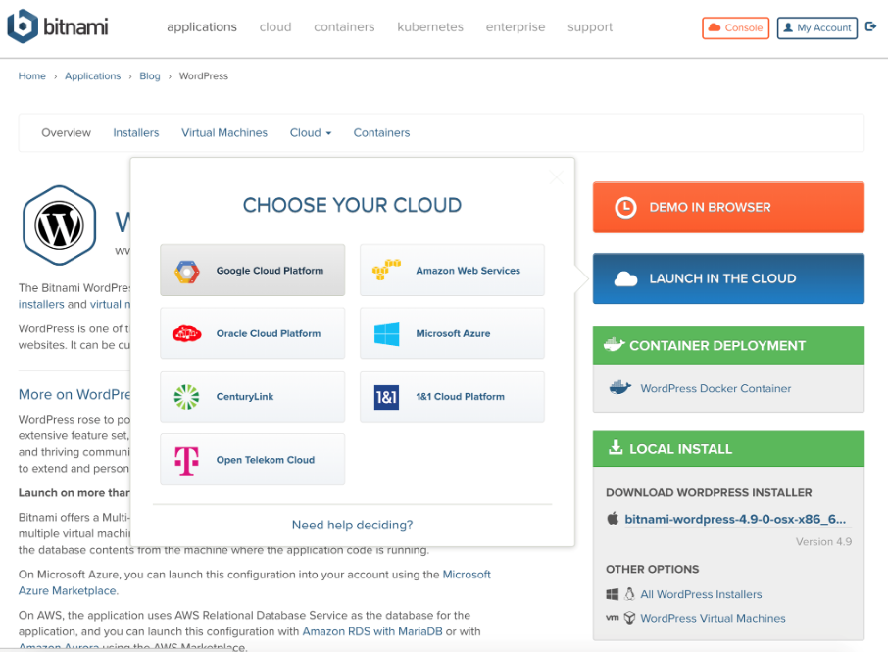This screenshot has width=888, height=652.
Task: Follow the Applications breadcrumb link
Action: click(x=92, y=75)
